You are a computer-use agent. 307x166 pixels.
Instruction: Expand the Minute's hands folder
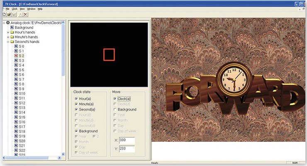pos(8,37)
